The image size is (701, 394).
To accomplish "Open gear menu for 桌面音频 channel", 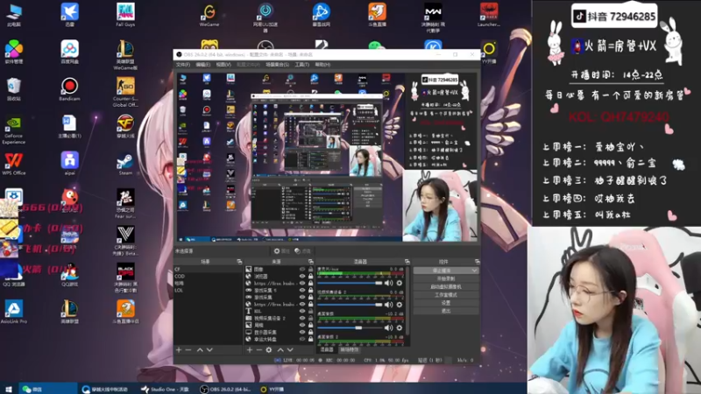I will pos(400,327).
